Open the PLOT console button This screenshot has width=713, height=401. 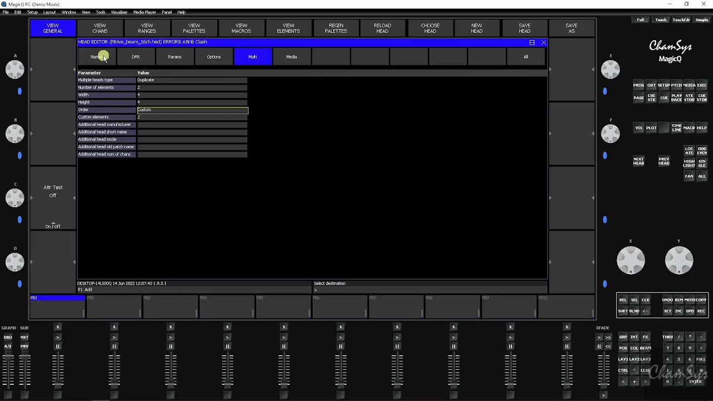pos(651,128)
